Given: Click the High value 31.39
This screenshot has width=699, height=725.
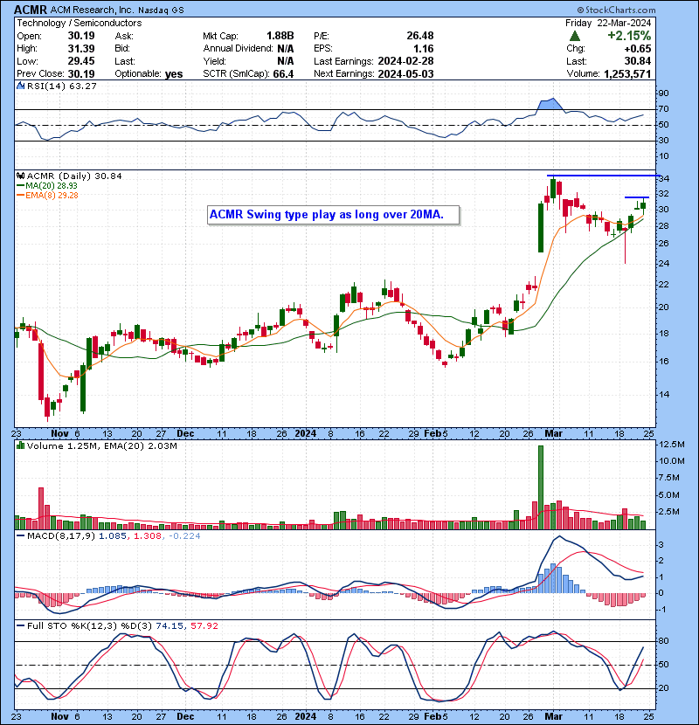Looking at the screenshot, I should 81,48.
